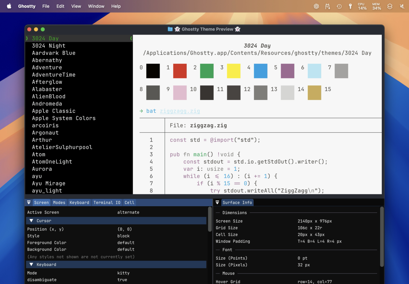Select the Apple Classic theme

[54, 111]
